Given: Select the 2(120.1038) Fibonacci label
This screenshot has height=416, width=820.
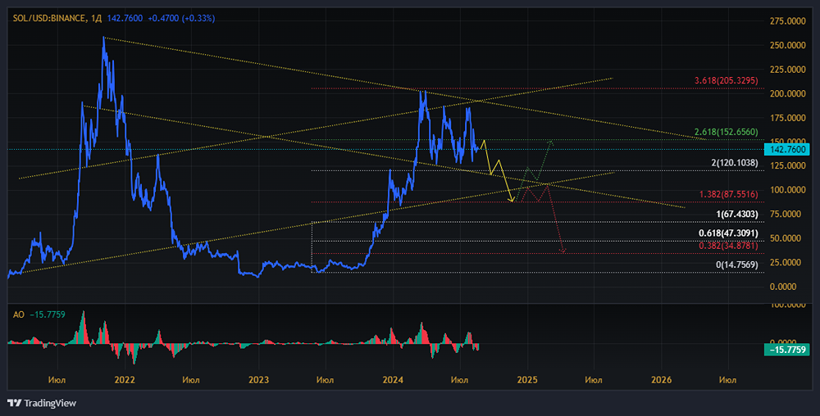Looking at the screenshot, I should tap(734, 163).
